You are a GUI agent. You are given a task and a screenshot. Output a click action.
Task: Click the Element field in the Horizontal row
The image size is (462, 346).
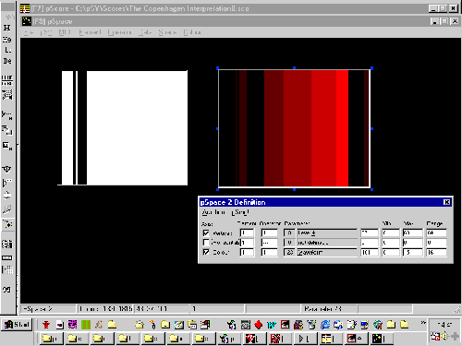(x=247, y=243)
